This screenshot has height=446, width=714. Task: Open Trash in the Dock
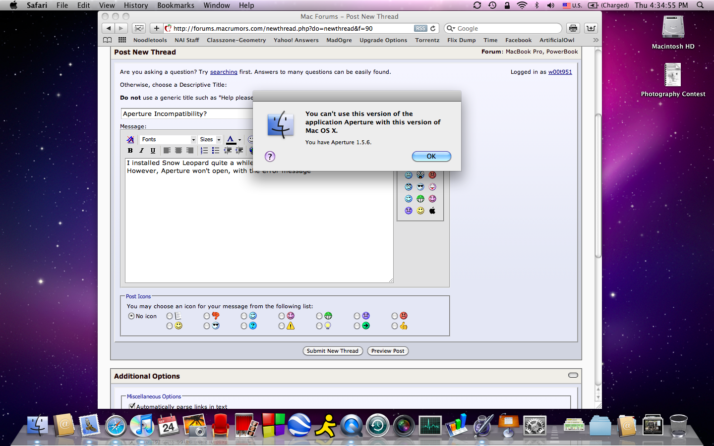(678, 426)
